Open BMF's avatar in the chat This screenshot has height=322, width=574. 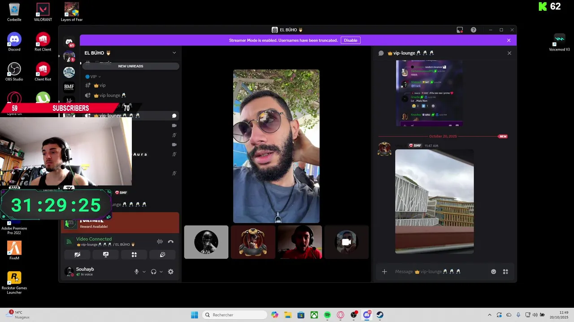384,149
